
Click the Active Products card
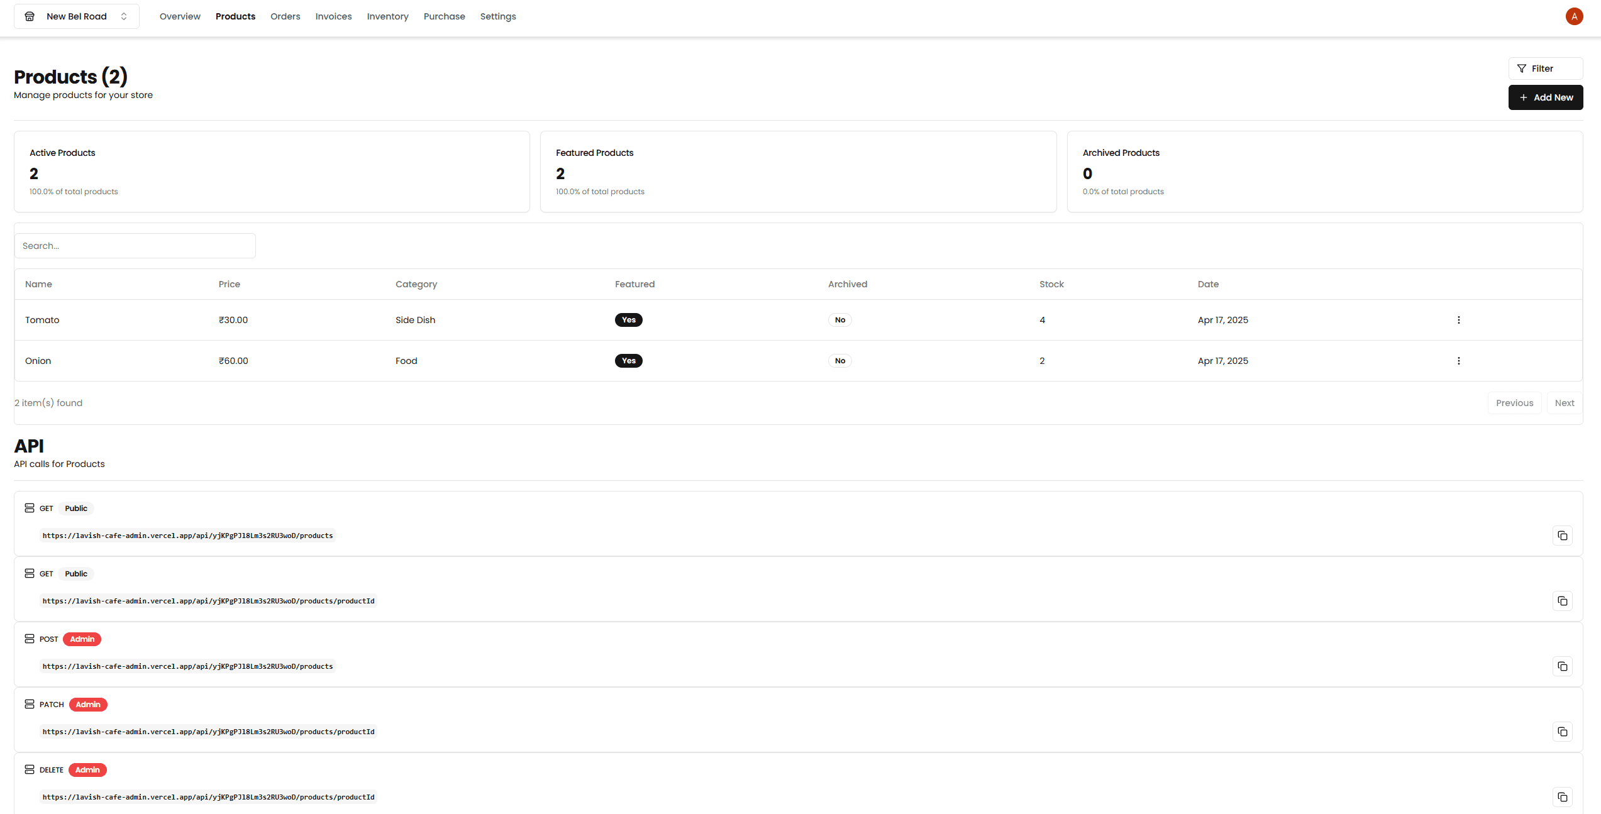pos(272,172)
